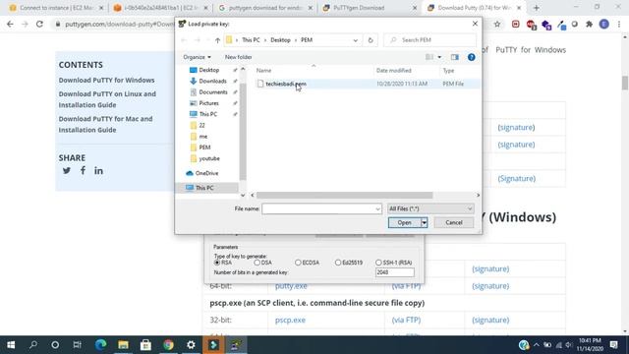
Task: Switch to puttygen download Google search tab
Action: (265, 8)
